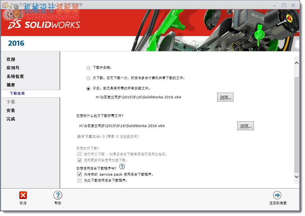
Task: Click the install files path under 只安装
Action: coord(138,97)
